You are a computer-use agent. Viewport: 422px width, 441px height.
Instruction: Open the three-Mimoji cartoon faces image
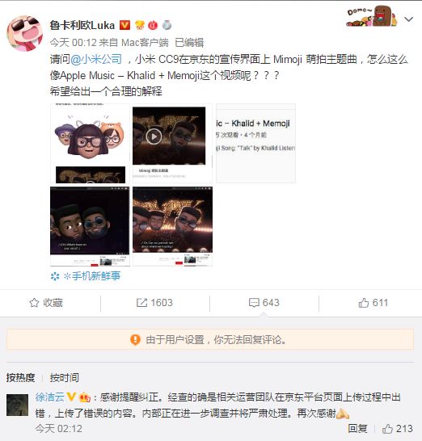point(90,143)
